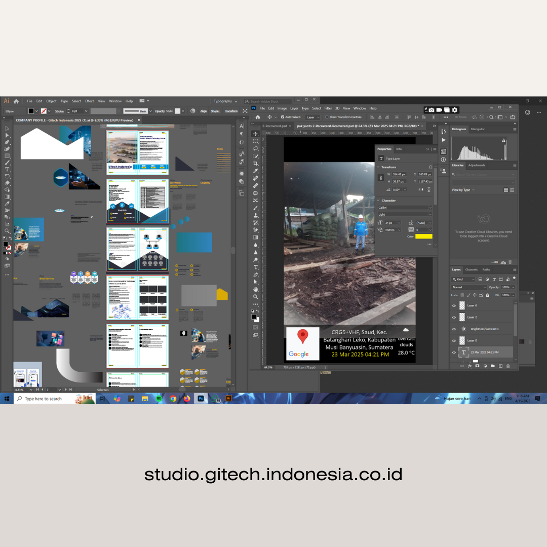Click the yellow text Color swatch
The width and height of the screenshot is (547, 547).
(x=423, y=237)
